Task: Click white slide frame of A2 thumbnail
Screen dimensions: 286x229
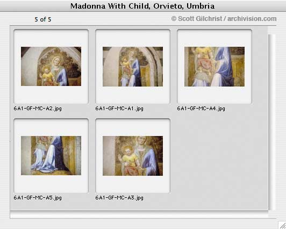Action: [51, 95]
